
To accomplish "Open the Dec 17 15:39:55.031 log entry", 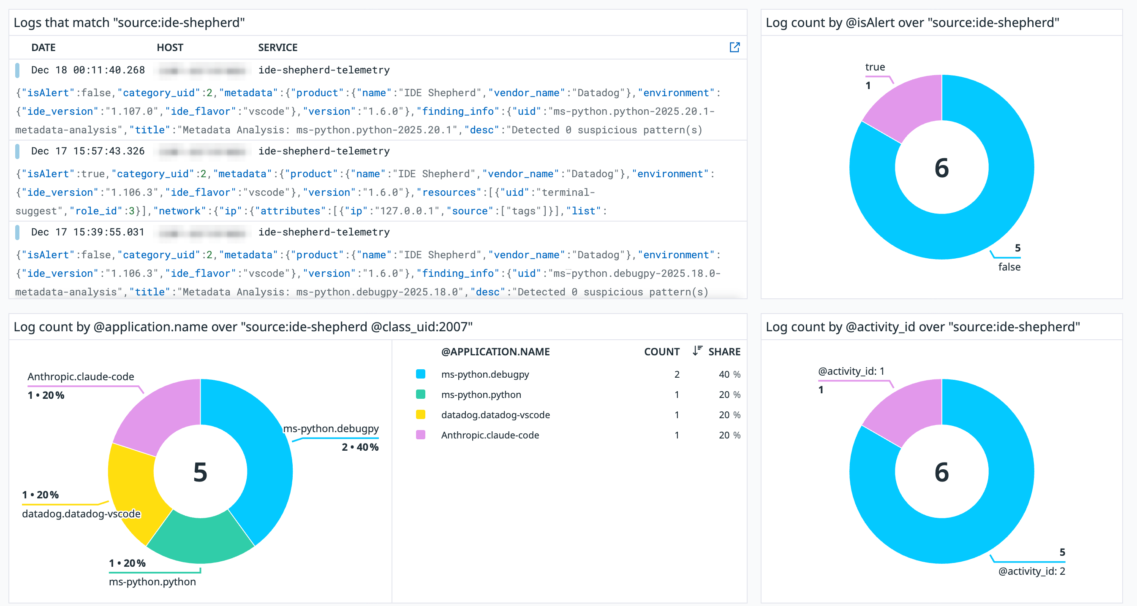I will click(378, 261).
